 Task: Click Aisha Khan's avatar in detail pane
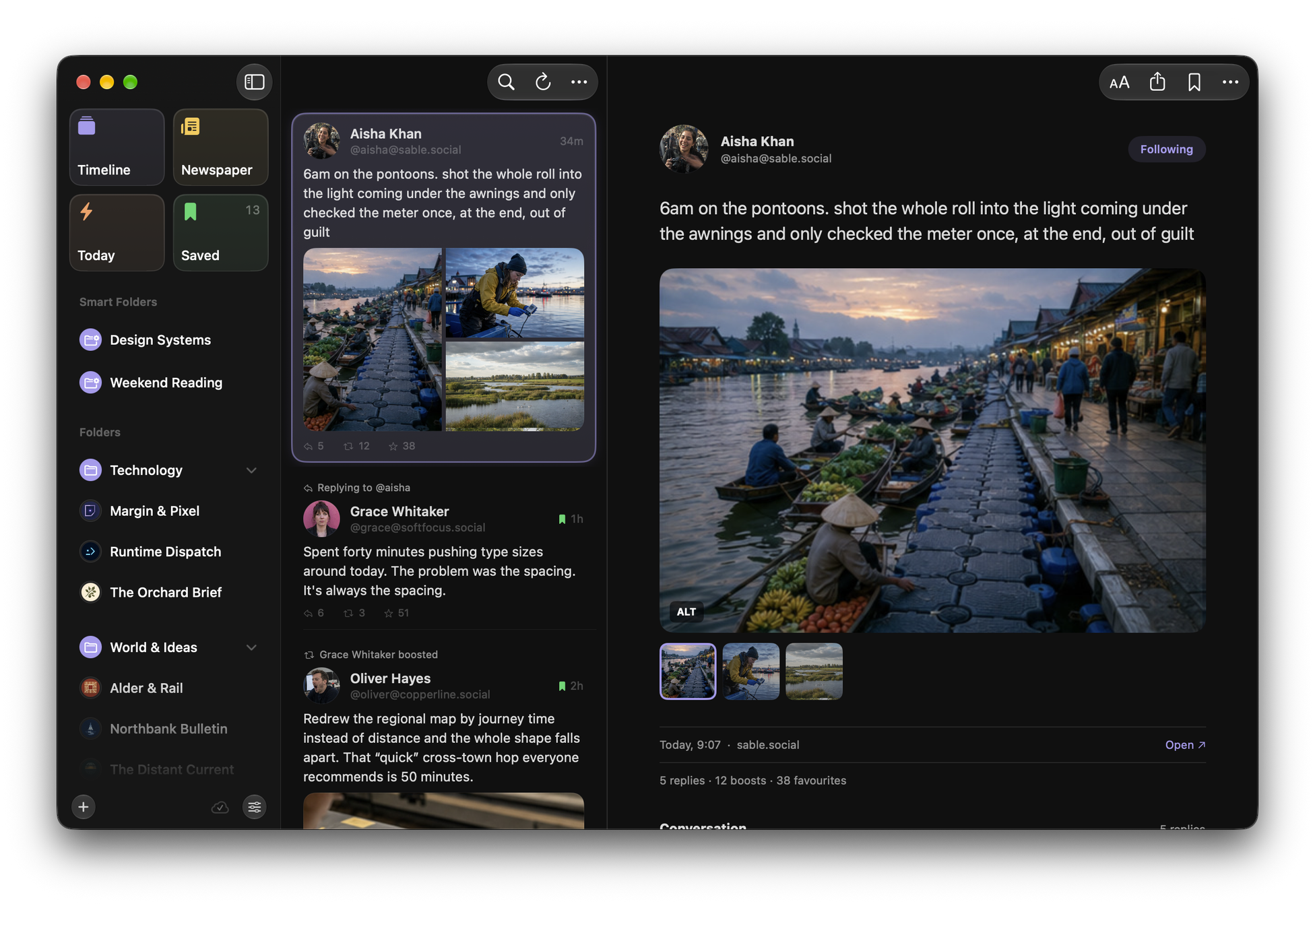[x=683, y=149]
